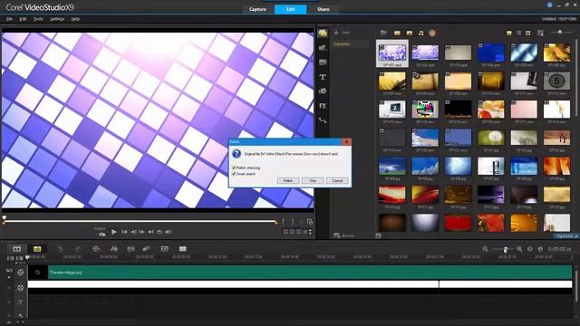Switch to Timeline View
Image resolution: width=580 pixels, height=326 pixels.
[x=37, y=249]
